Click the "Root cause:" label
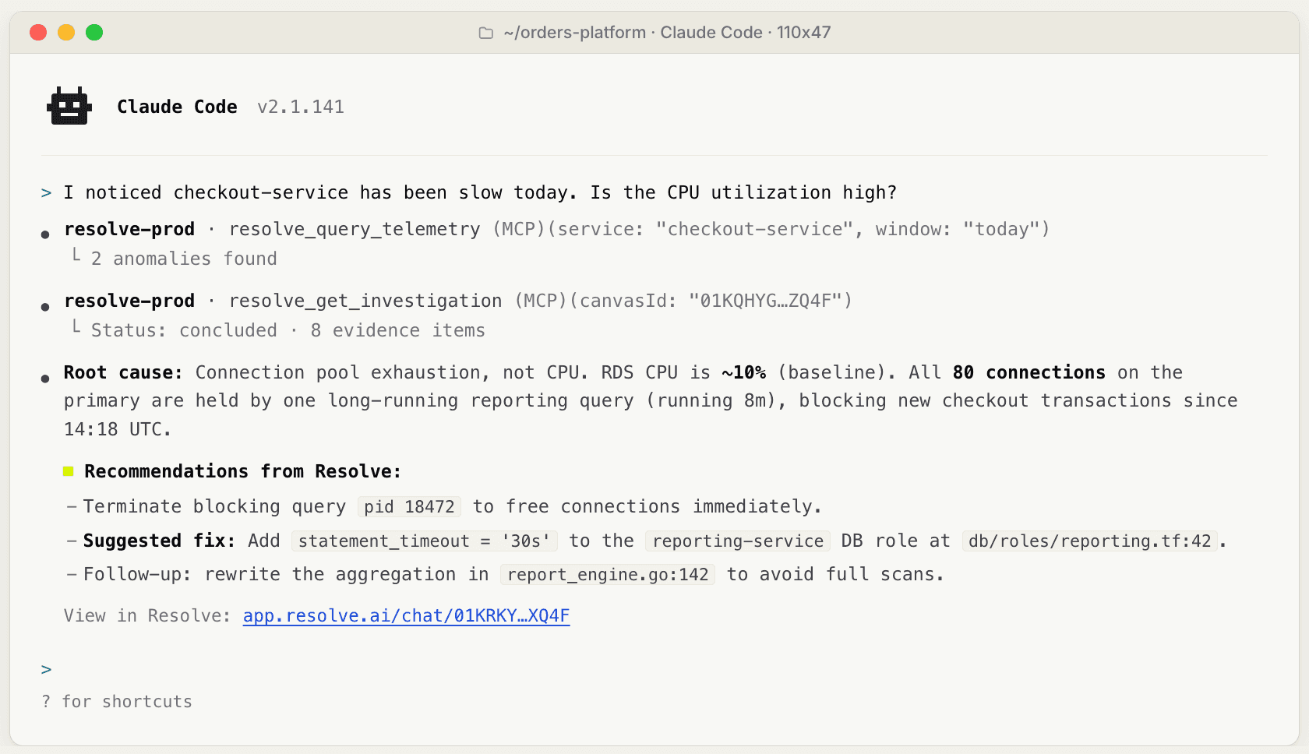Image resolution: width=1309 pixels, height=754 pixels. [123, 372]
